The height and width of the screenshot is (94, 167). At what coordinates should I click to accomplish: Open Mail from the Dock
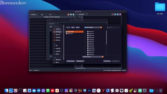coord(34,91)
